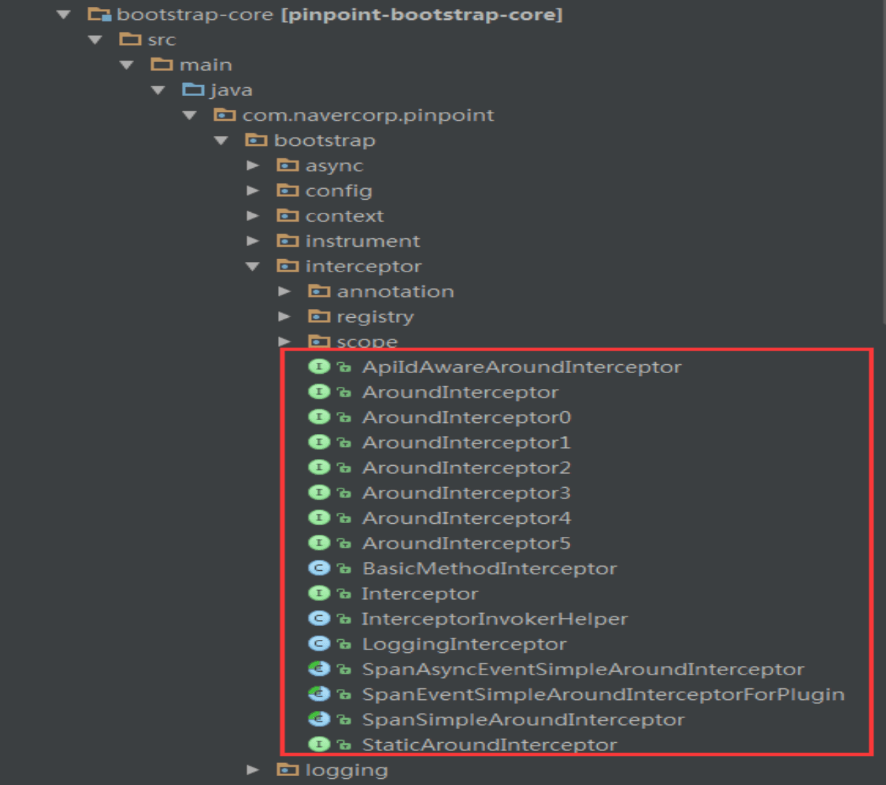Click the blue java source folder icon
Image resolution: width=886 pixels, height=785 pixels.
(x=193, y=90)
